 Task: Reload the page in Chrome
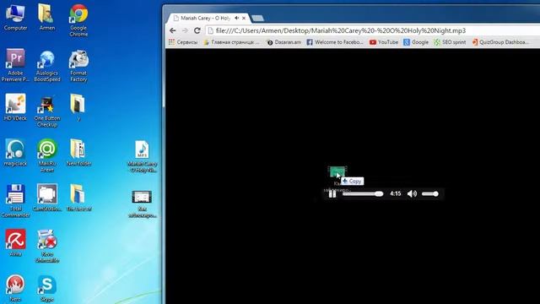(197, 30)
